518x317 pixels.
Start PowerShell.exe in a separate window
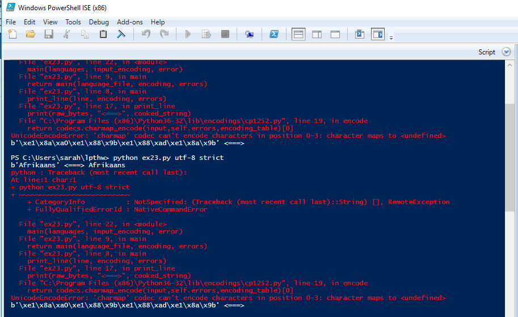[274, 34]
